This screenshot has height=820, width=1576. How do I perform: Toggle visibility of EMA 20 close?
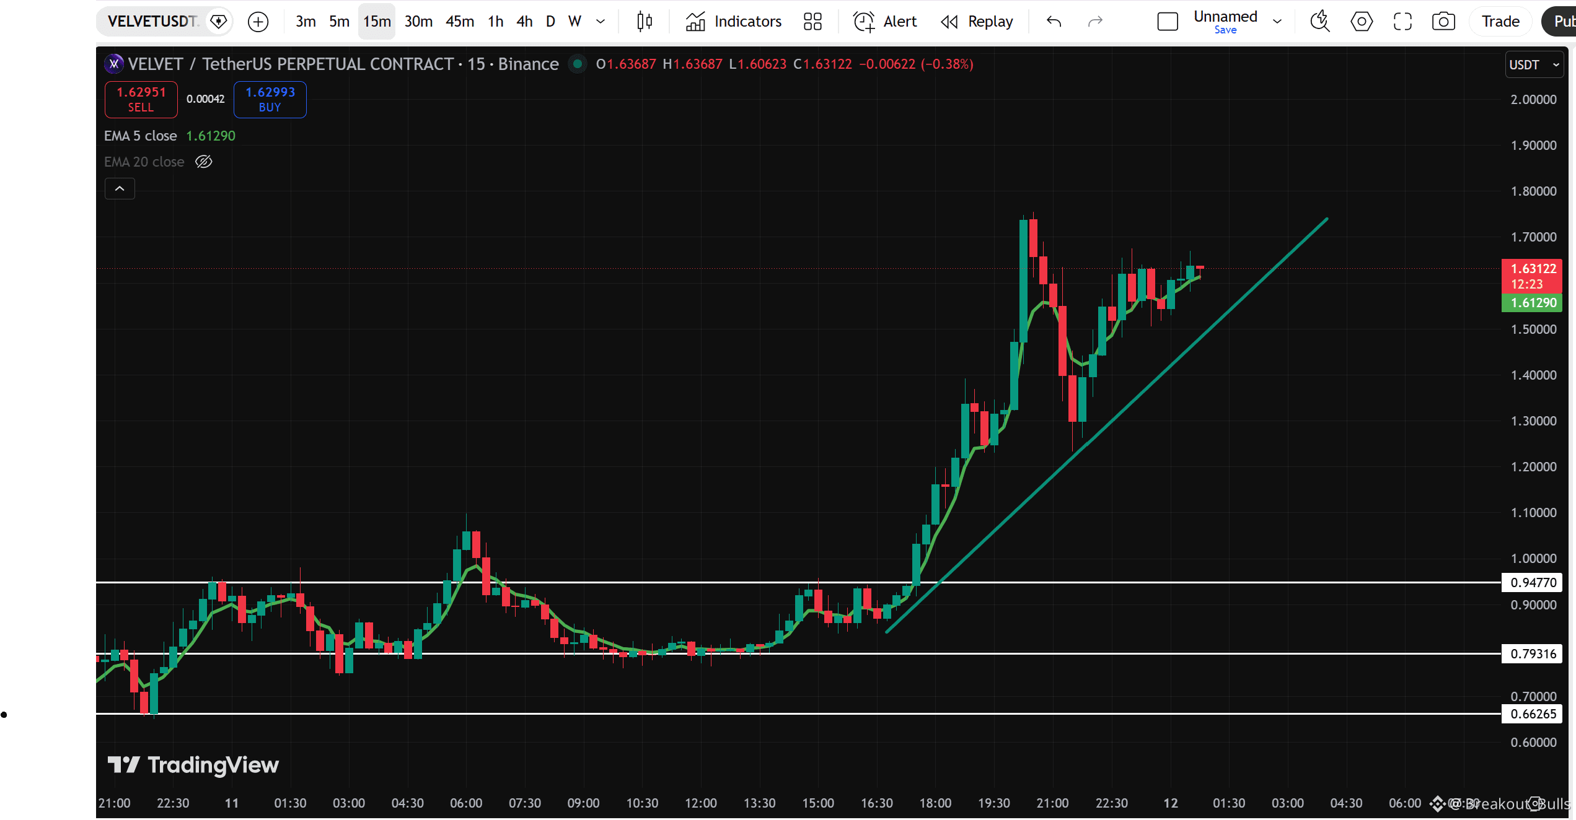(203, 162)
